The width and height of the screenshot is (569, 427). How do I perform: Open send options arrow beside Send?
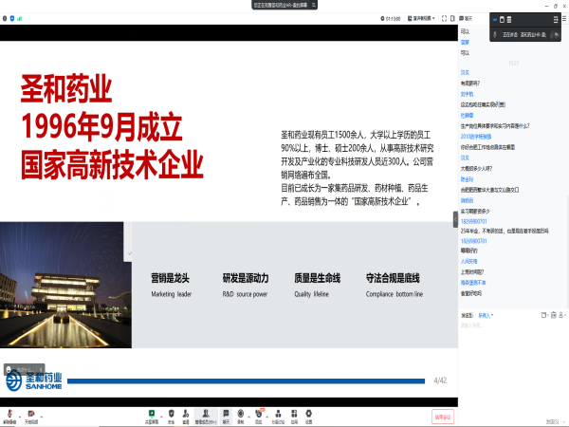563,421
